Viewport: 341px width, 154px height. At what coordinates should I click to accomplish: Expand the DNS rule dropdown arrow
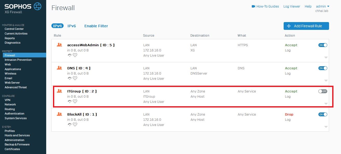[x=326, y=81]
